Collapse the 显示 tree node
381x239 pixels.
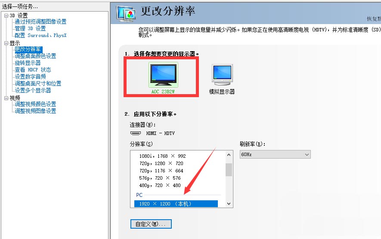pyautogui.click(x=6, y=43)
